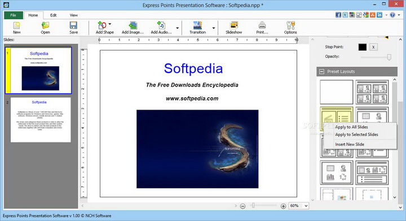Adjust the Opacity slider handle

(389, 57)
